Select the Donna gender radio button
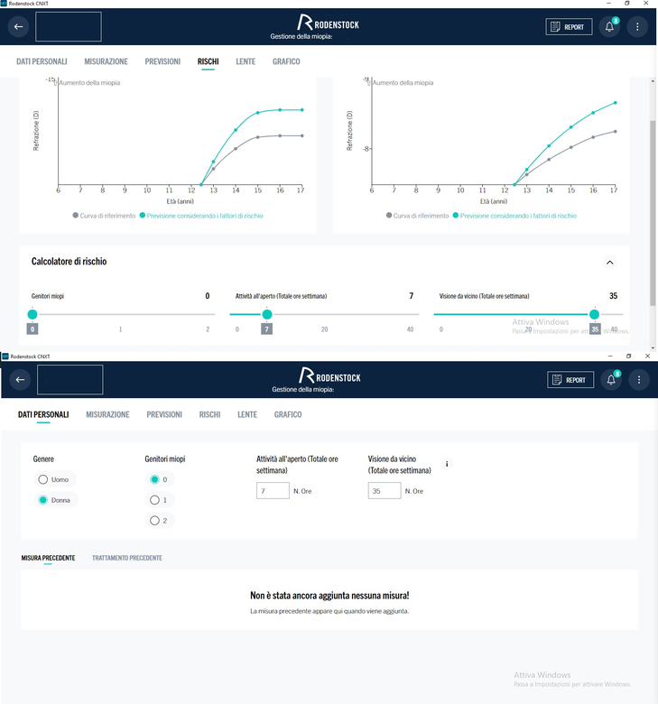 (x=43, y=500)
